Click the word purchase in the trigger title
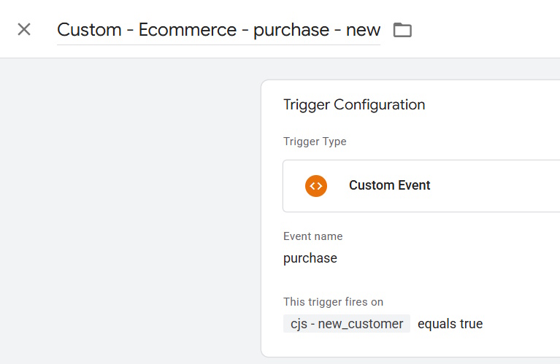560x364 pixels. (x=291, y=30)
